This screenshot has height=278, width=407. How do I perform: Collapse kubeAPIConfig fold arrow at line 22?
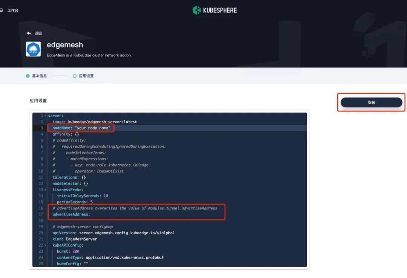point(45,245)
